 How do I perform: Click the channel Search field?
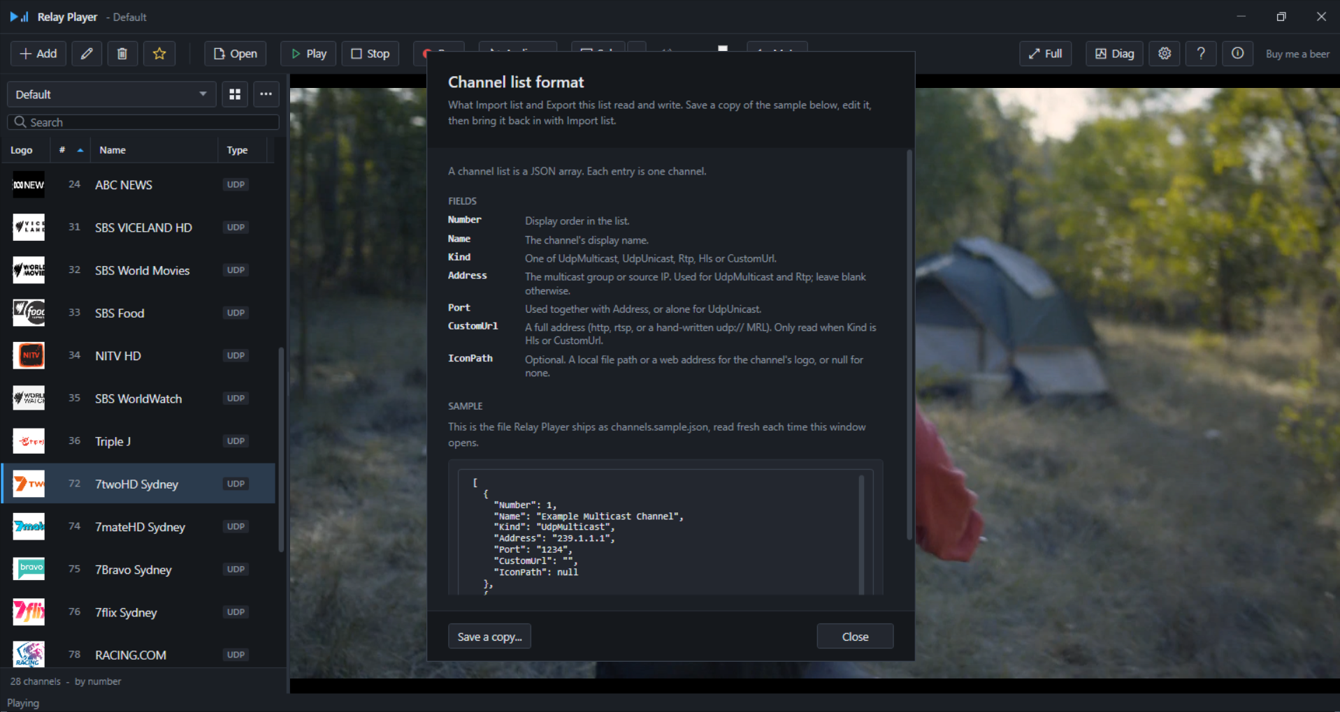coord(143,122)
